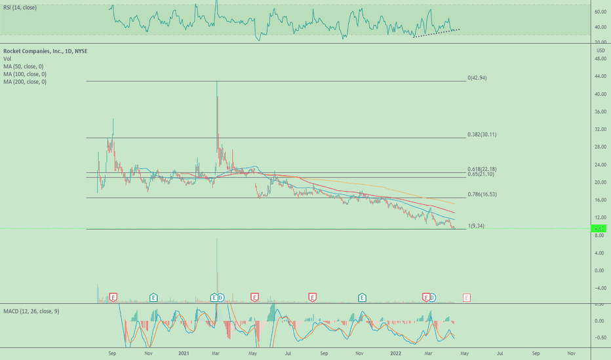Click the 2021 label on the time axis
Image resolution: width=611 pixels, height=360 pixels.
(x=184, y=353)
